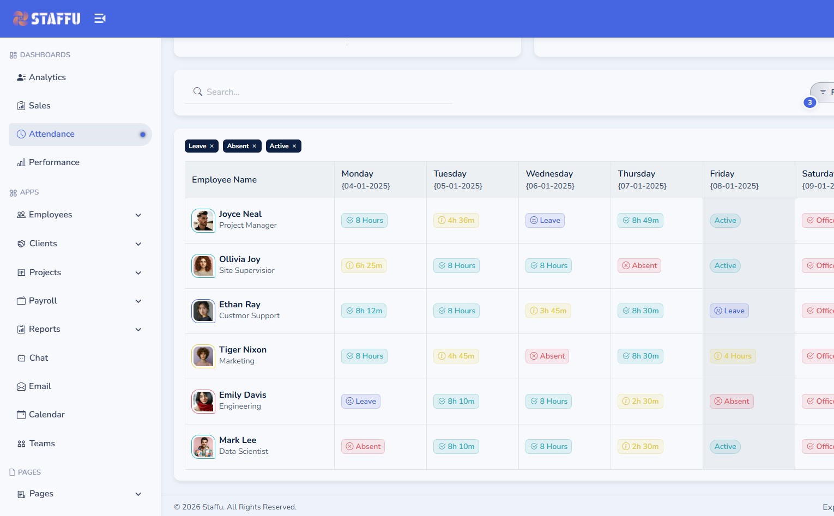Expand the Payroll submenu
Screen dimensions: 834x516
pyautogui.click(x=138, y=301)
